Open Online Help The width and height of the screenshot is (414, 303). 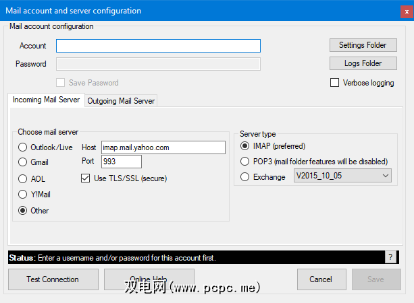click(149, 279)
